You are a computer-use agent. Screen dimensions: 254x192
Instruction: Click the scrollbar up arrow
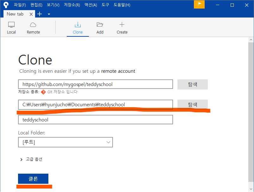coord(251,40)
